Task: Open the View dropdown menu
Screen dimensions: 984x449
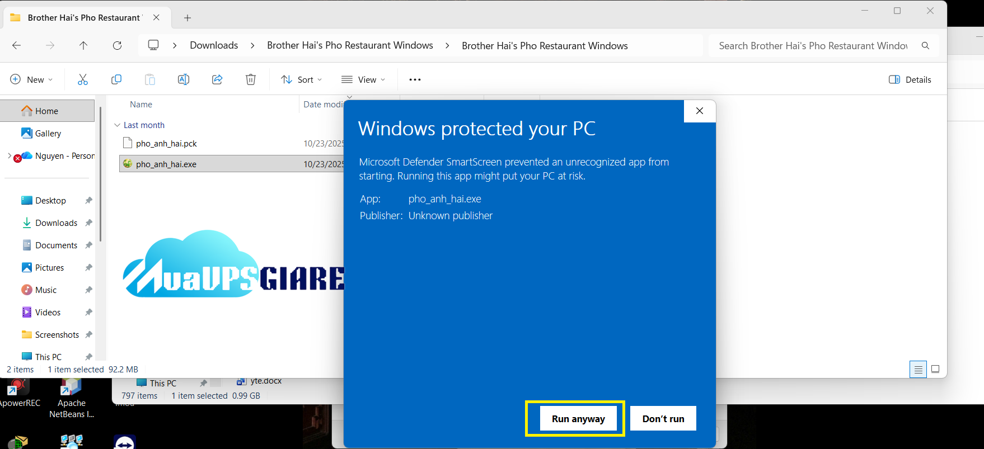Action: click(363, 79)
